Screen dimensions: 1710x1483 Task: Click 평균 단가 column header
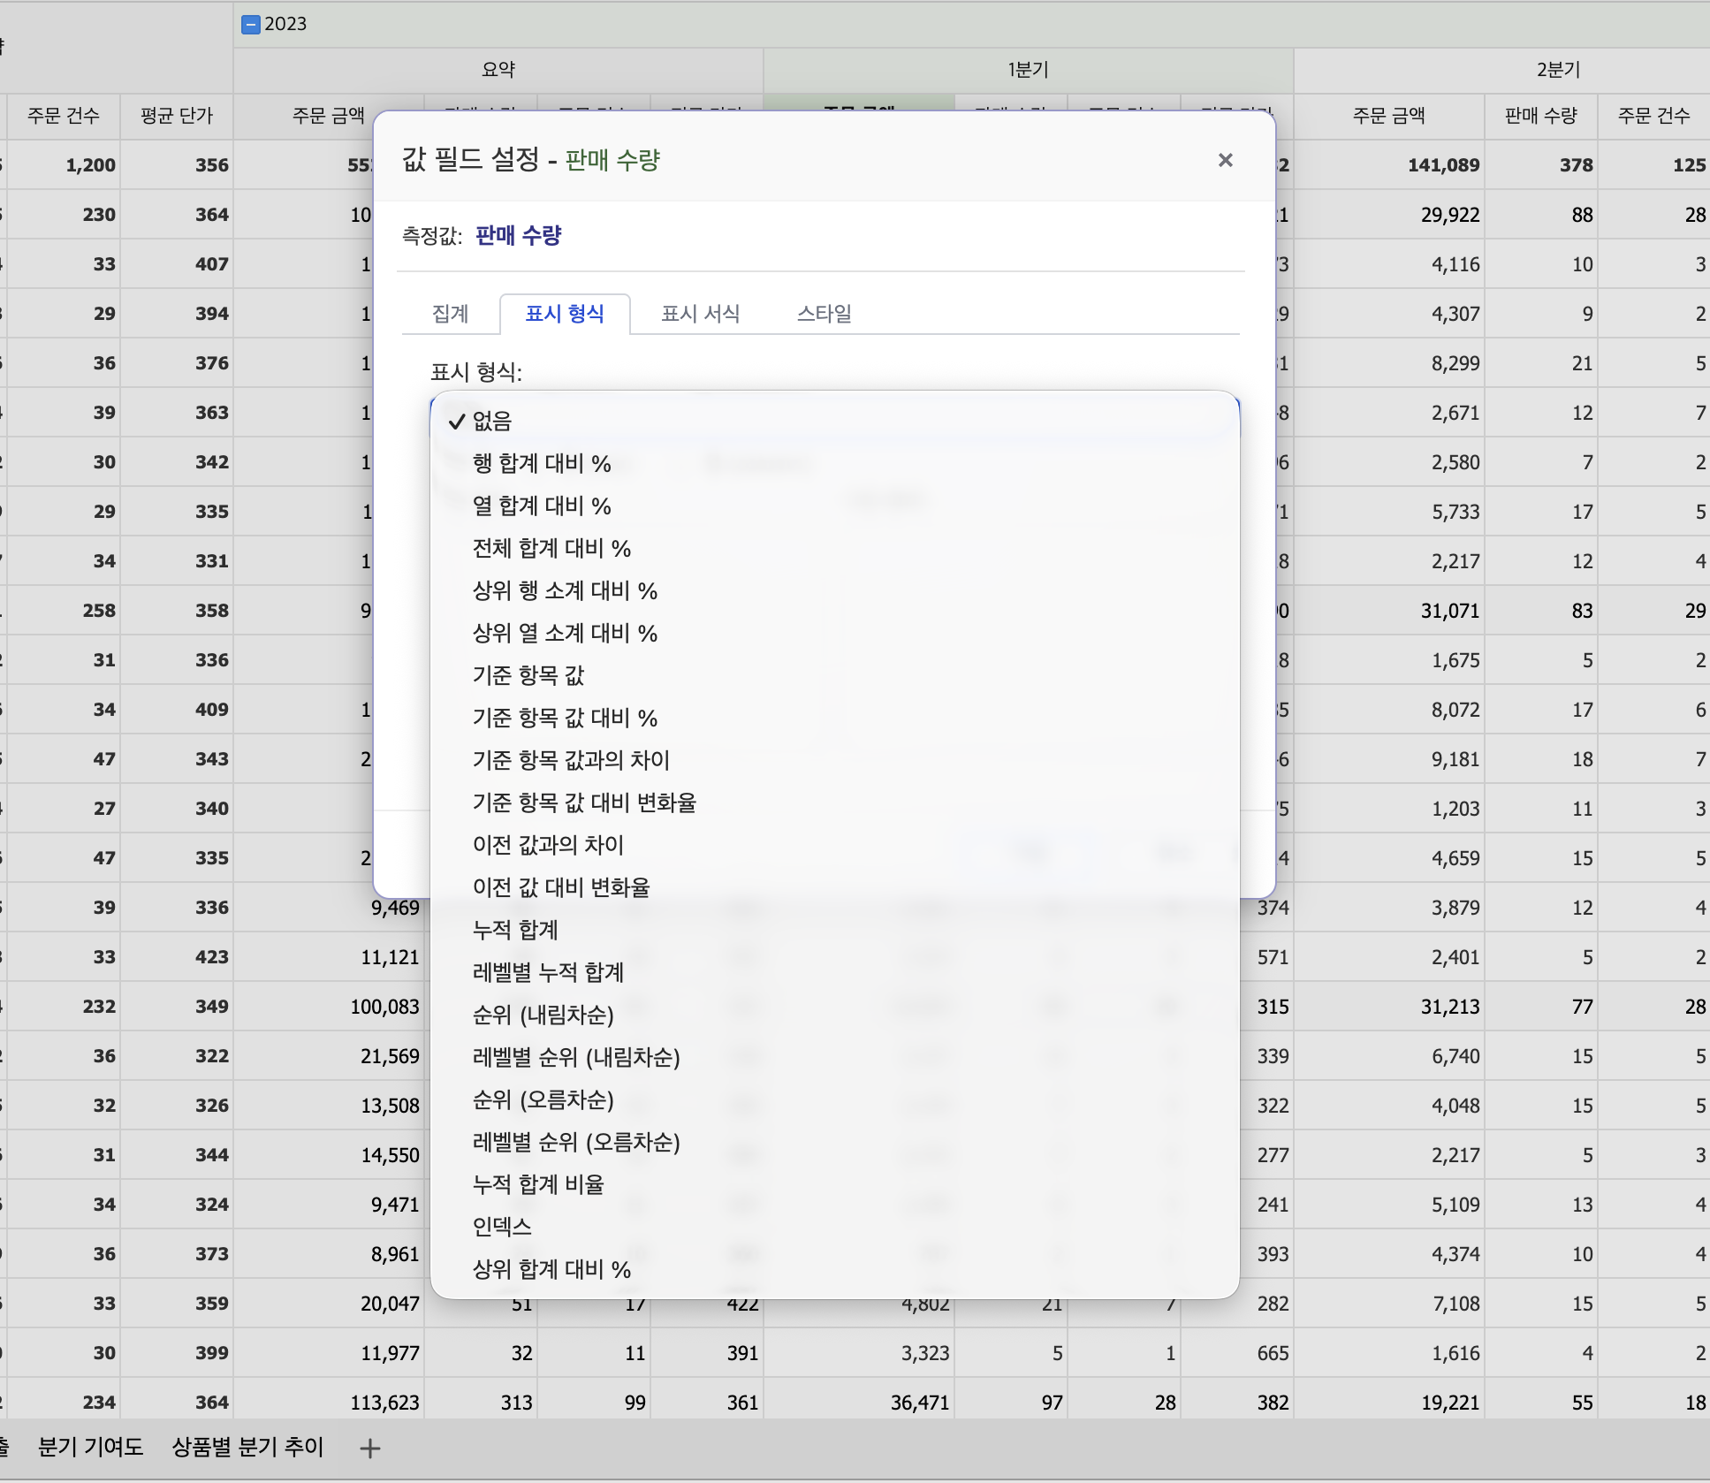coord(177,116)
